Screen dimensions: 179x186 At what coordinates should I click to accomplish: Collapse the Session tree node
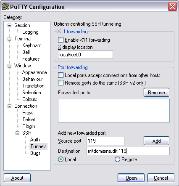(x=9, y=25)
